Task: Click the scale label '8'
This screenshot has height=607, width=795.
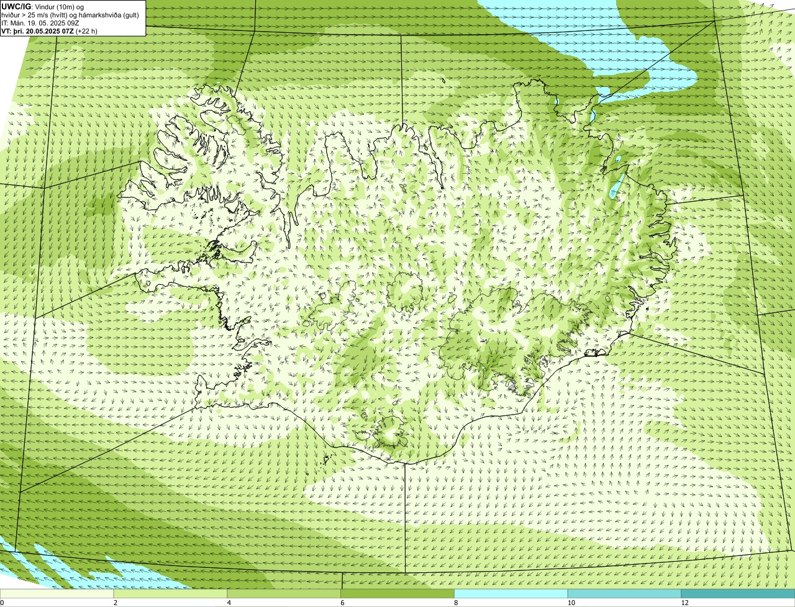Action: (x=457, y=603)
